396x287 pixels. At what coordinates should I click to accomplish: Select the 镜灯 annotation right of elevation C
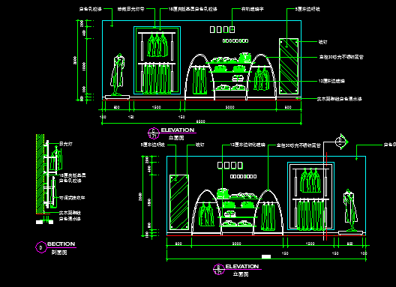pyautogui.click(x=322, y=42)
